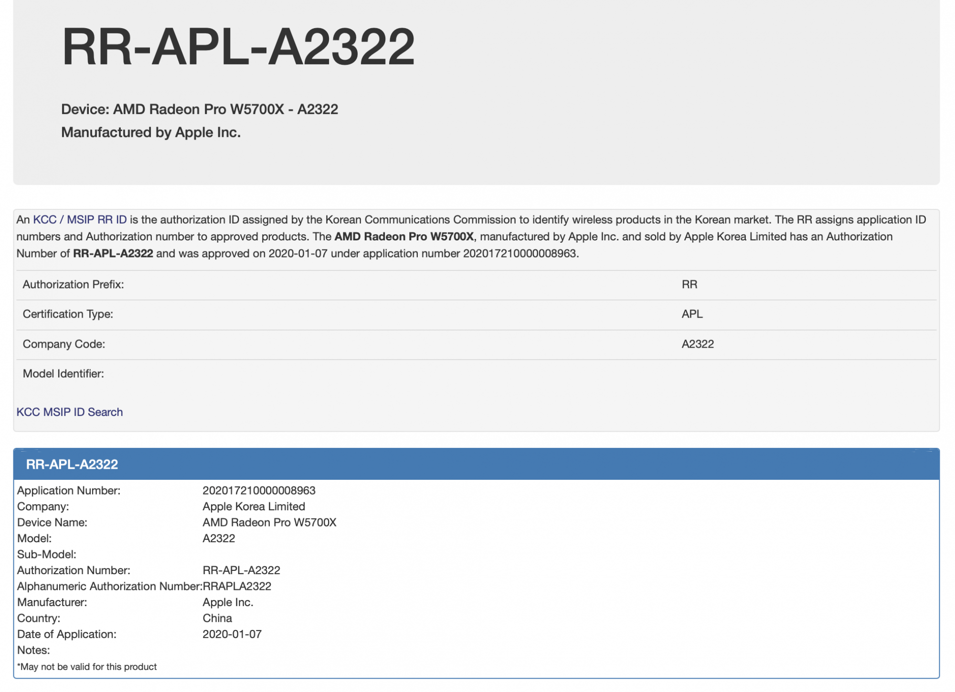Click the 'Company:' label in details
Image resolution: width=955 pixels, height=692 pixels.
[43, 506]
